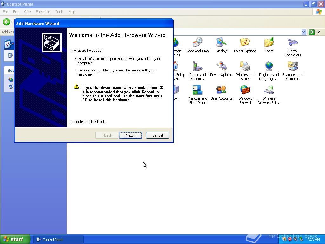Click the Add Hardware Wizard title bar
Viewport: 325px width, 244px height.
click(x=94, y=24)
